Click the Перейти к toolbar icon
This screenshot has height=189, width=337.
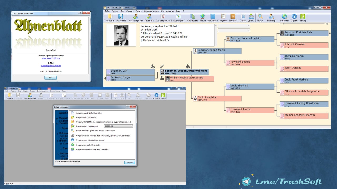pos(149,18)
